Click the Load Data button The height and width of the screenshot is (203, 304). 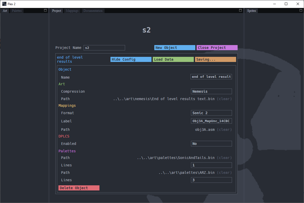coord(173,59)
